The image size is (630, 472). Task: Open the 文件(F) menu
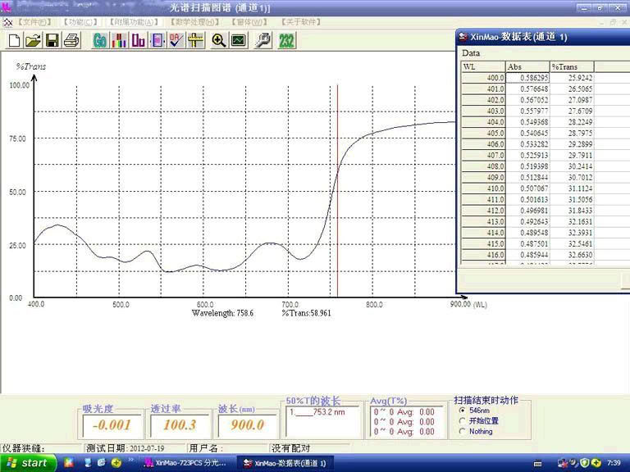tap(34, 22)
